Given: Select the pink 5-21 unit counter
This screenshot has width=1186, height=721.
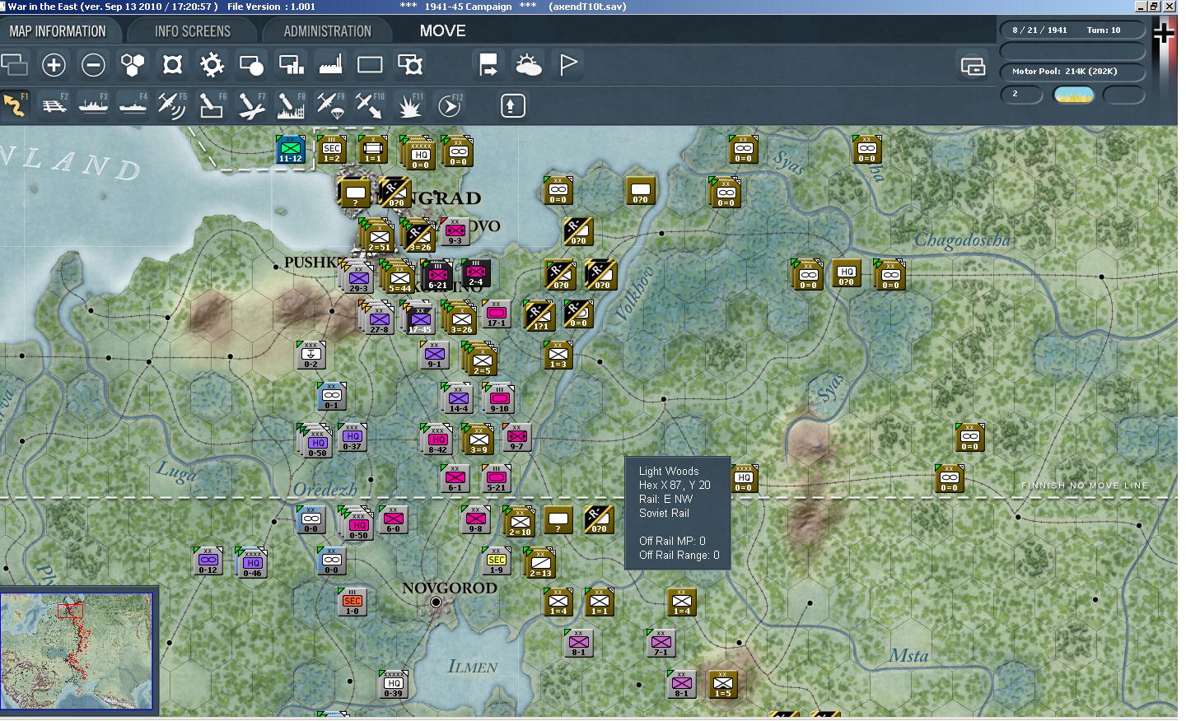Looking at the screenshot, I should point(496,478).
